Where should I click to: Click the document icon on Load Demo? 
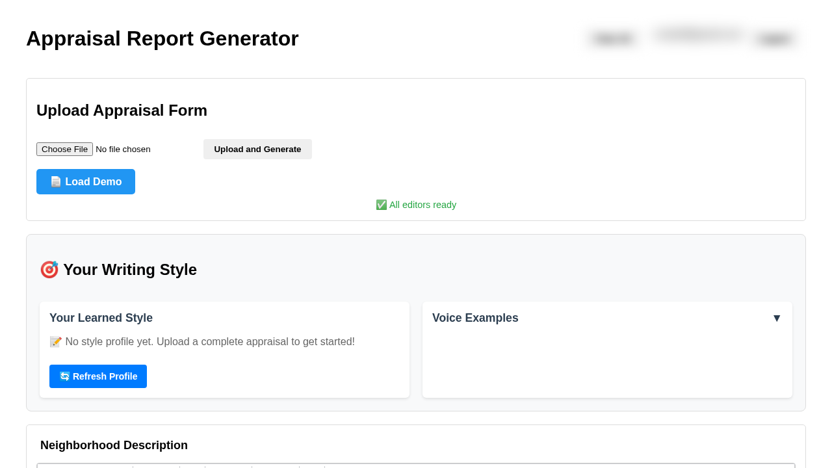tap(56, 181)
